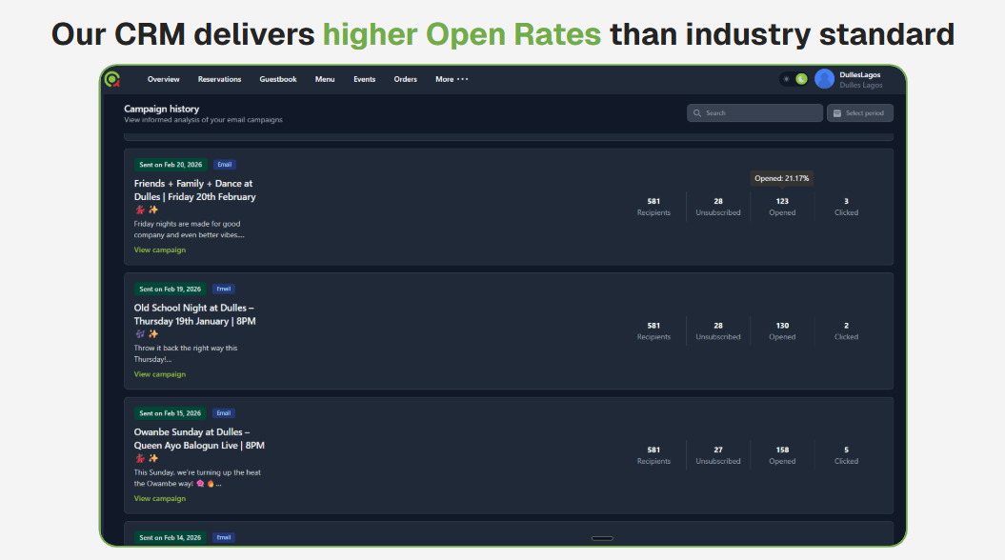The height and width of the screenshot is (560, 1005).
Task: Click the 130 Opened stat
Action: click(782, 330)
